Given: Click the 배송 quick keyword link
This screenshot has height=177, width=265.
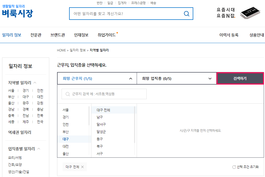Looking at the screenshot, I should (x=153, y=3).
